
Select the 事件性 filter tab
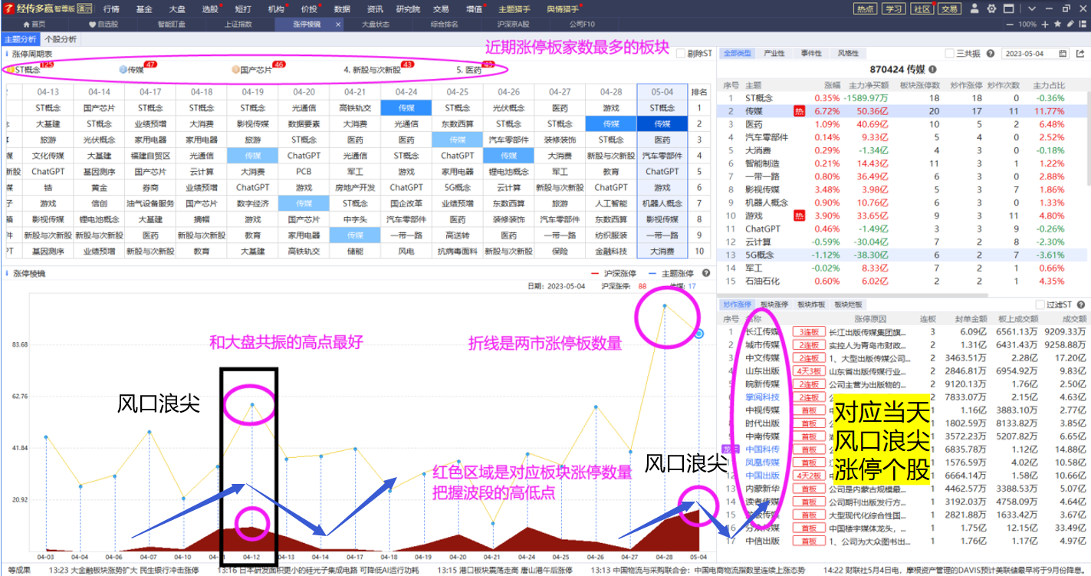pos(811,54)
